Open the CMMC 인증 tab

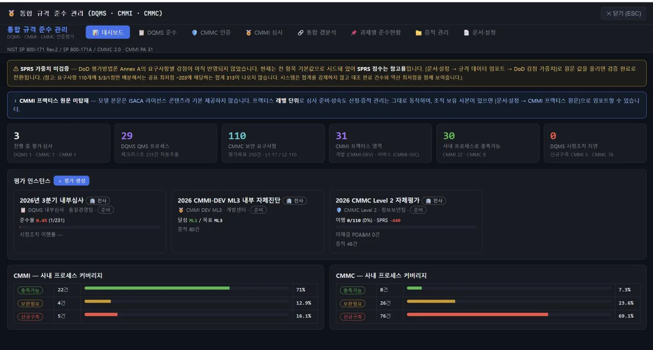tap(211, 32)
